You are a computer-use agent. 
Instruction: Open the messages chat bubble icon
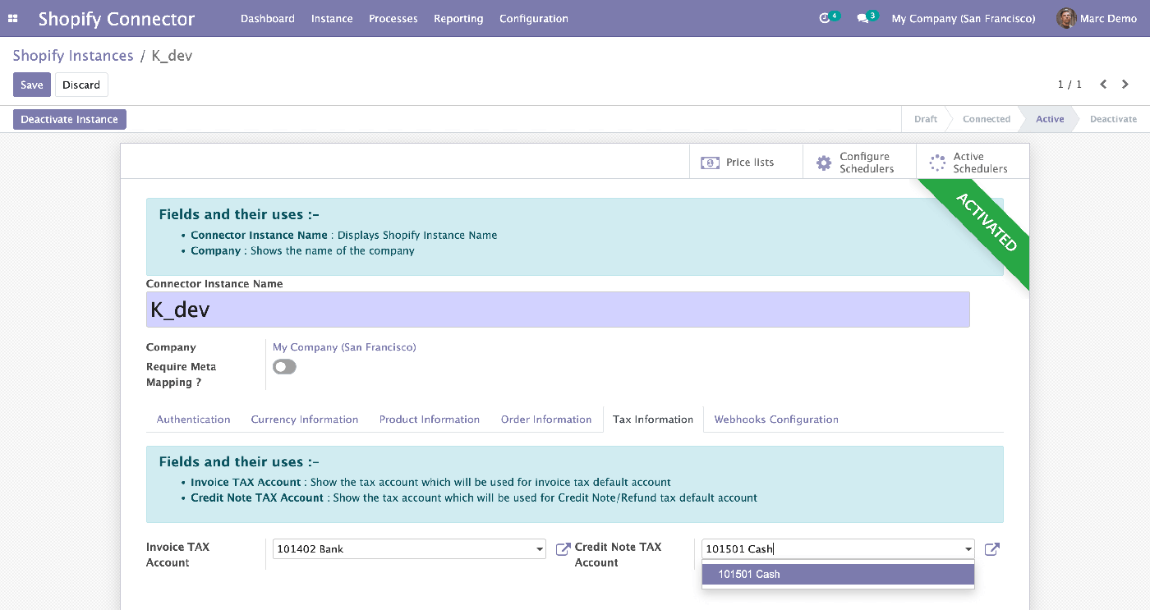click(x=862, y=18)
